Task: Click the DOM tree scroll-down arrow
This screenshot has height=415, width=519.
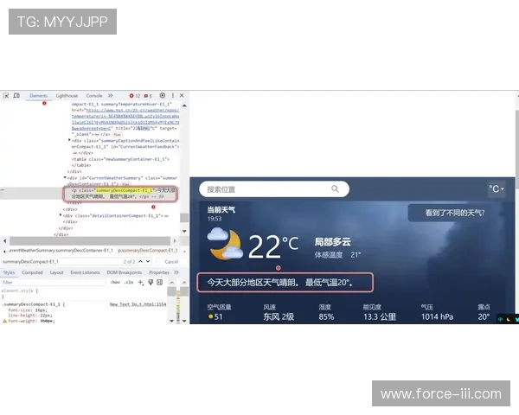Action: tap(184, 231)
